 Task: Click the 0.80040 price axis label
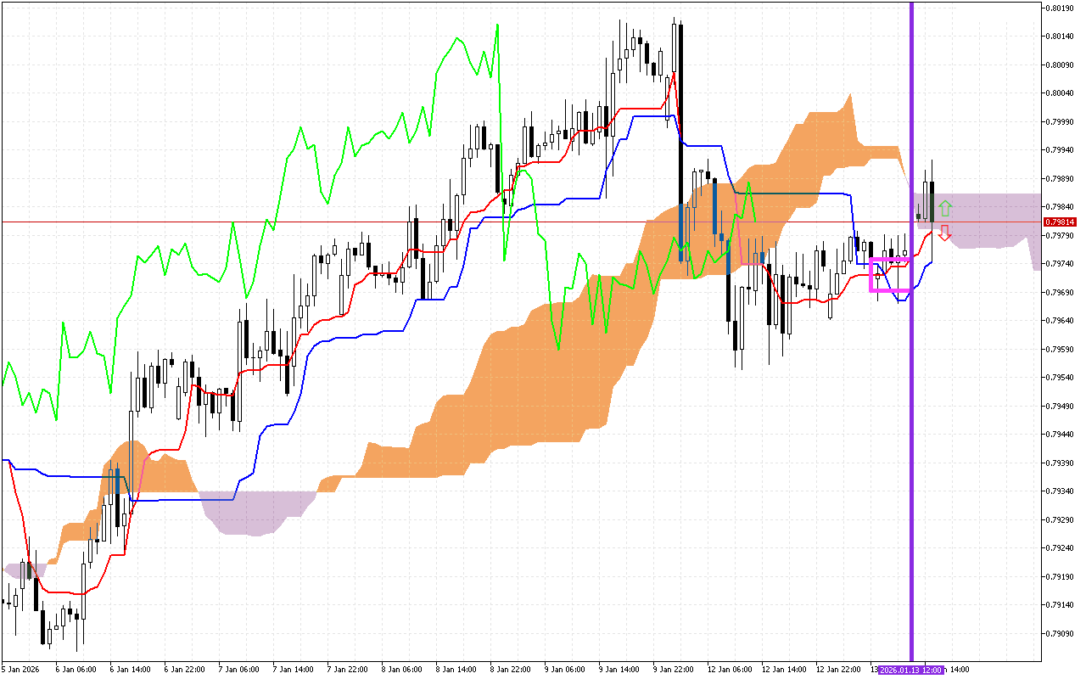pyautogui.click(x=1061, y=93)
